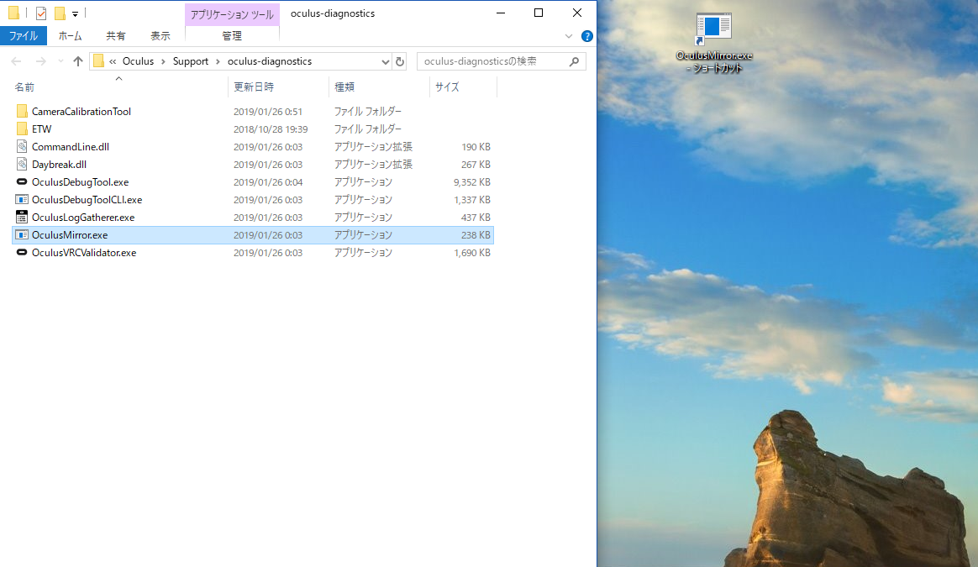Switch to the 共有 ribbon tab
Screen dimensions: 978x567
tap(115, 36)
